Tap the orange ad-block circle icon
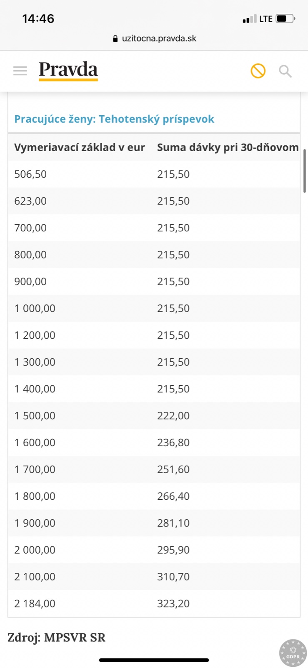This screenshot has width=308, height=668. click(258, 71)
